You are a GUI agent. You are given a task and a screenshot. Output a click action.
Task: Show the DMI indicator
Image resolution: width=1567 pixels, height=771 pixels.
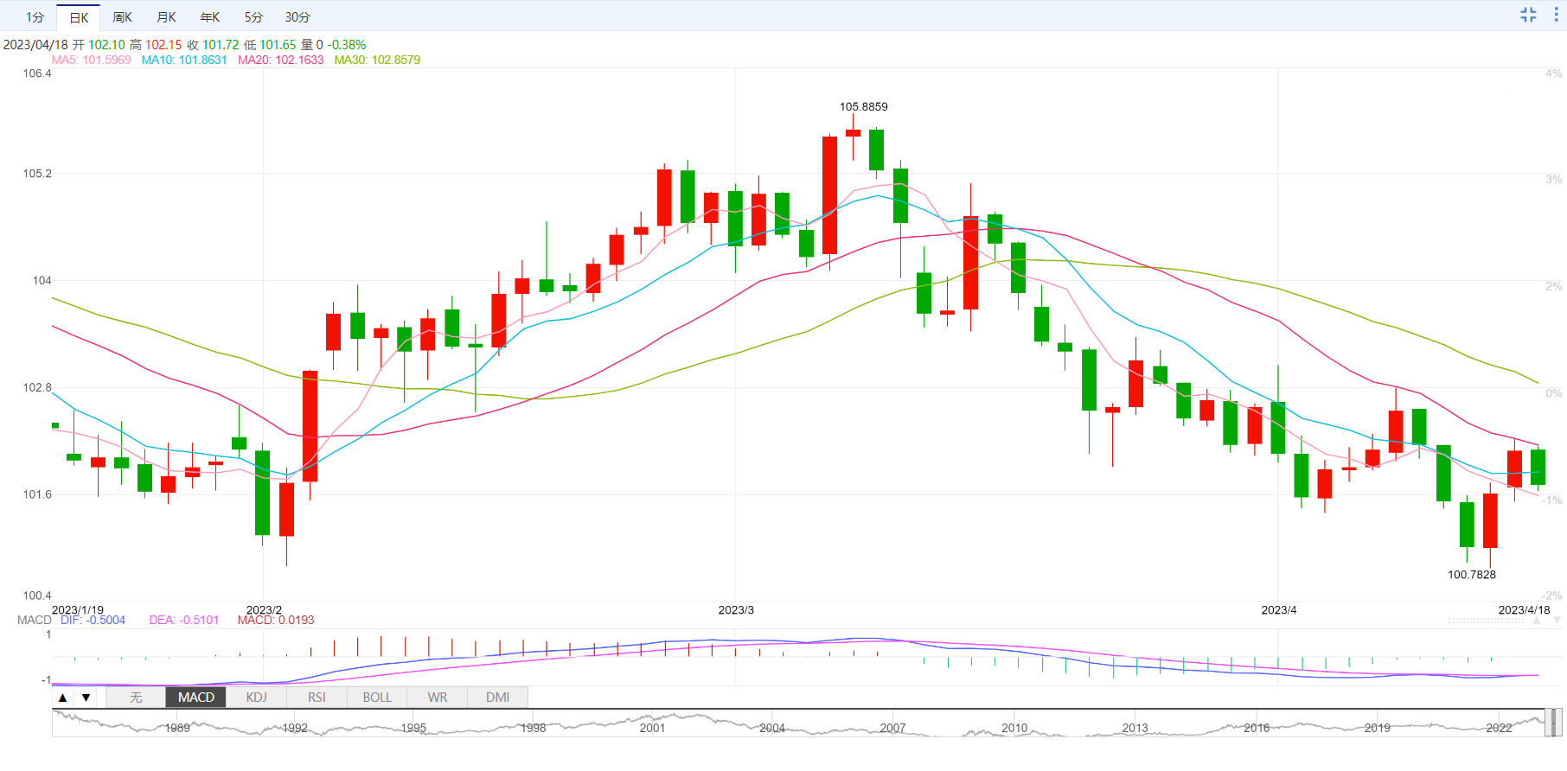tap(498, 698)
